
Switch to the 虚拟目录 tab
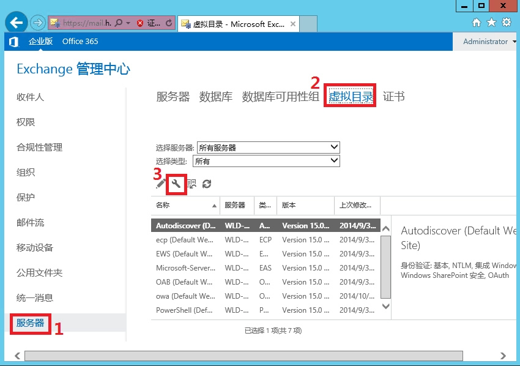(x=351, y=97)
